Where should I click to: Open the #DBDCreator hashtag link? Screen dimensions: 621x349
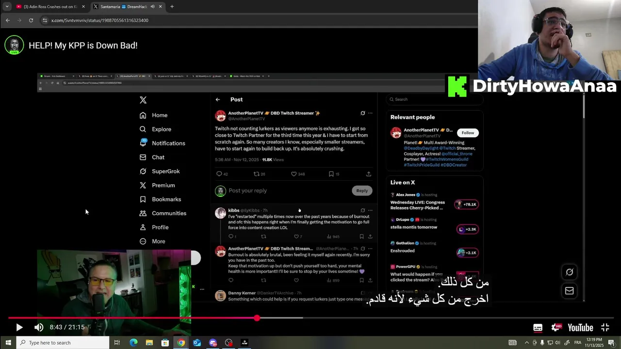point(454,165)
